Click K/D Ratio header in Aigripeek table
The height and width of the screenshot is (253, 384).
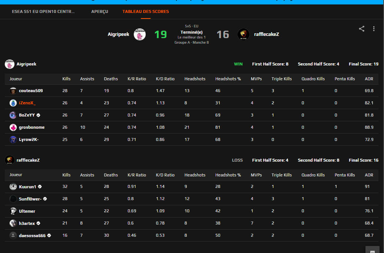[x=165, y=79]
